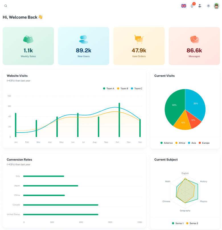
Task: Toggle Series 1 in radar chart legend
Action: click(x=178, y=223)
